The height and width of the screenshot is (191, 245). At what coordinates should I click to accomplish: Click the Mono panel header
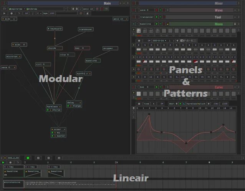(x=201, y=24)
